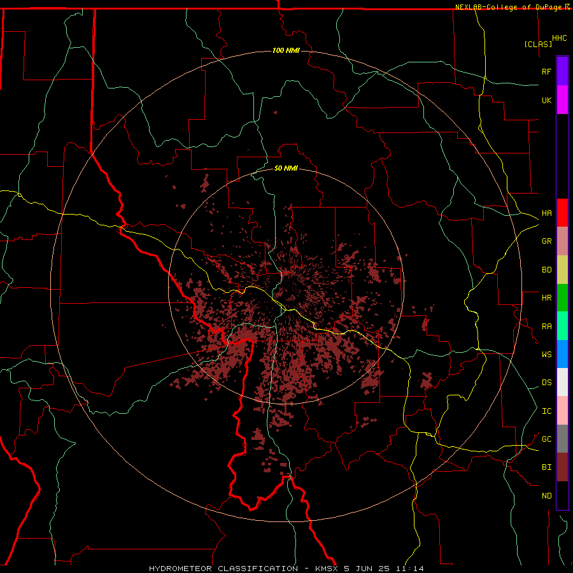Click the 'UK' legend label
The width and height of the screenshot is (573, 573).
tap(546, 100)
